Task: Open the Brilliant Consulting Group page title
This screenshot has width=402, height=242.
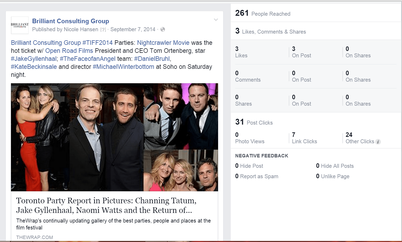Action: 70,21
